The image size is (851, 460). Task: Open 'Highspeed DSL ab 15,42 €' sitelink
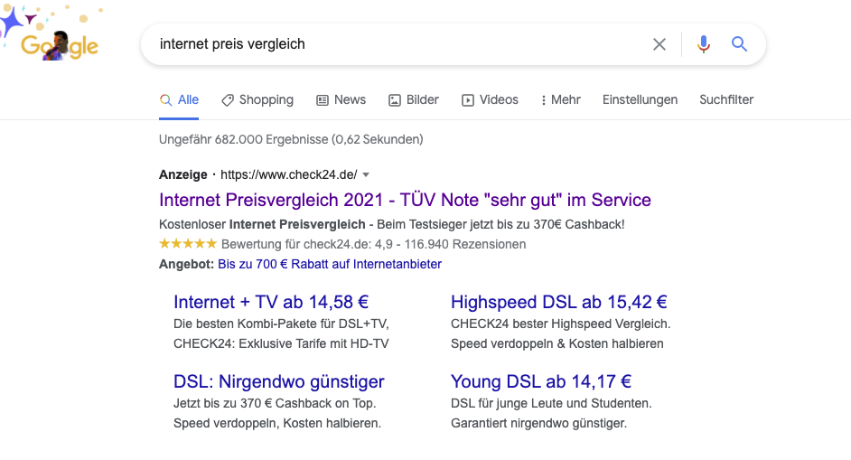click(558, 302)
